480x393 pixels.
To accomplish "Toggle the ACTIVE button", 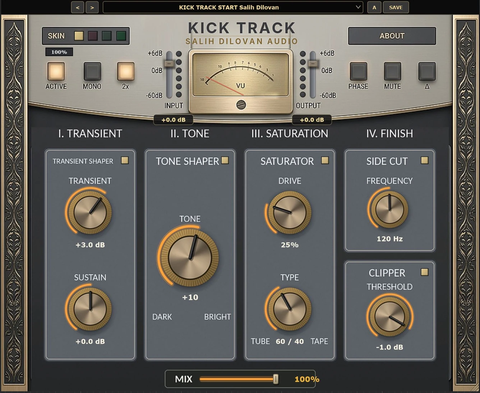I will point(56,71).
